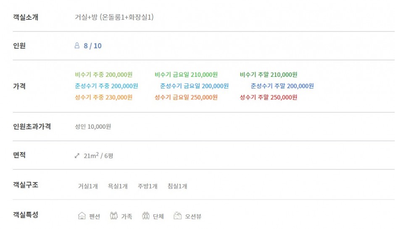
Task: Click the 성인 10,000원 extra charge text
Action: (93, 126)
